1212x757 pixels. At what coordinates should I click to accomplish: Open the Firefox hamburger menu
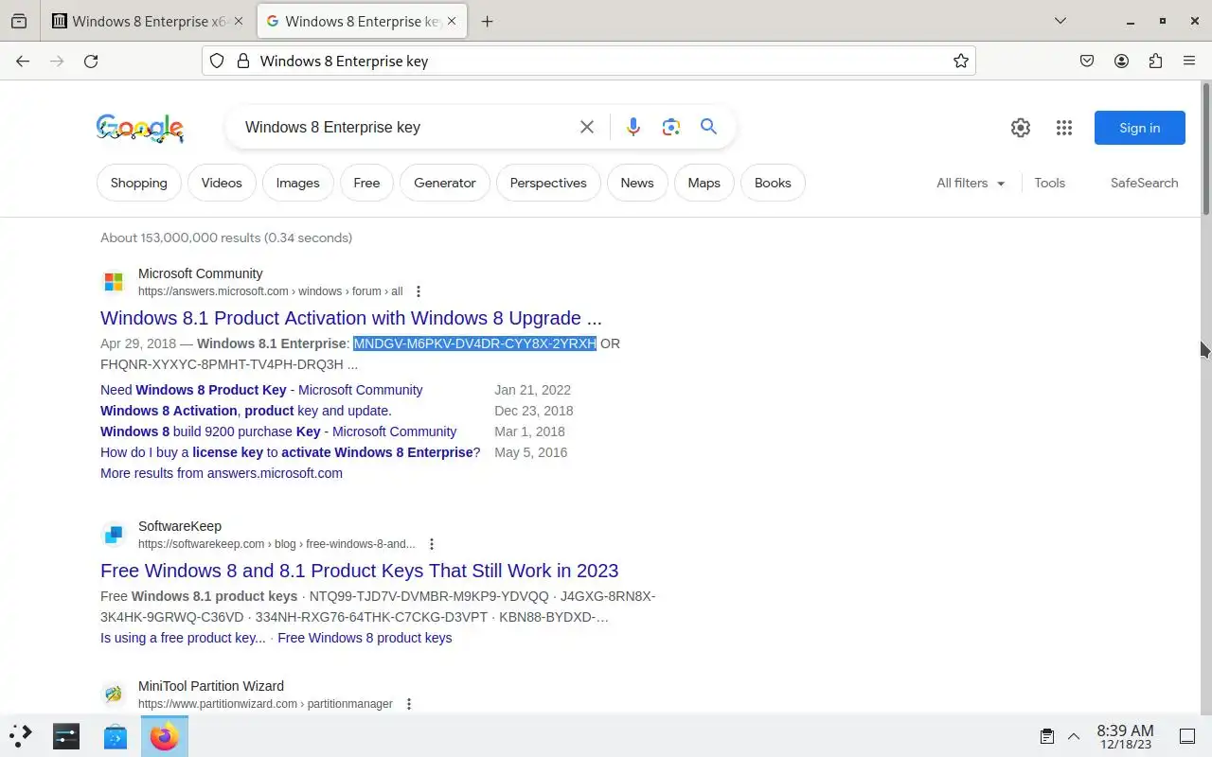[x=1189, y=61]
